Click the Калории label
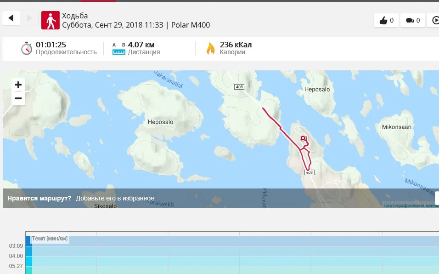This screenshot has height=274, width=439. coord(232,52)
